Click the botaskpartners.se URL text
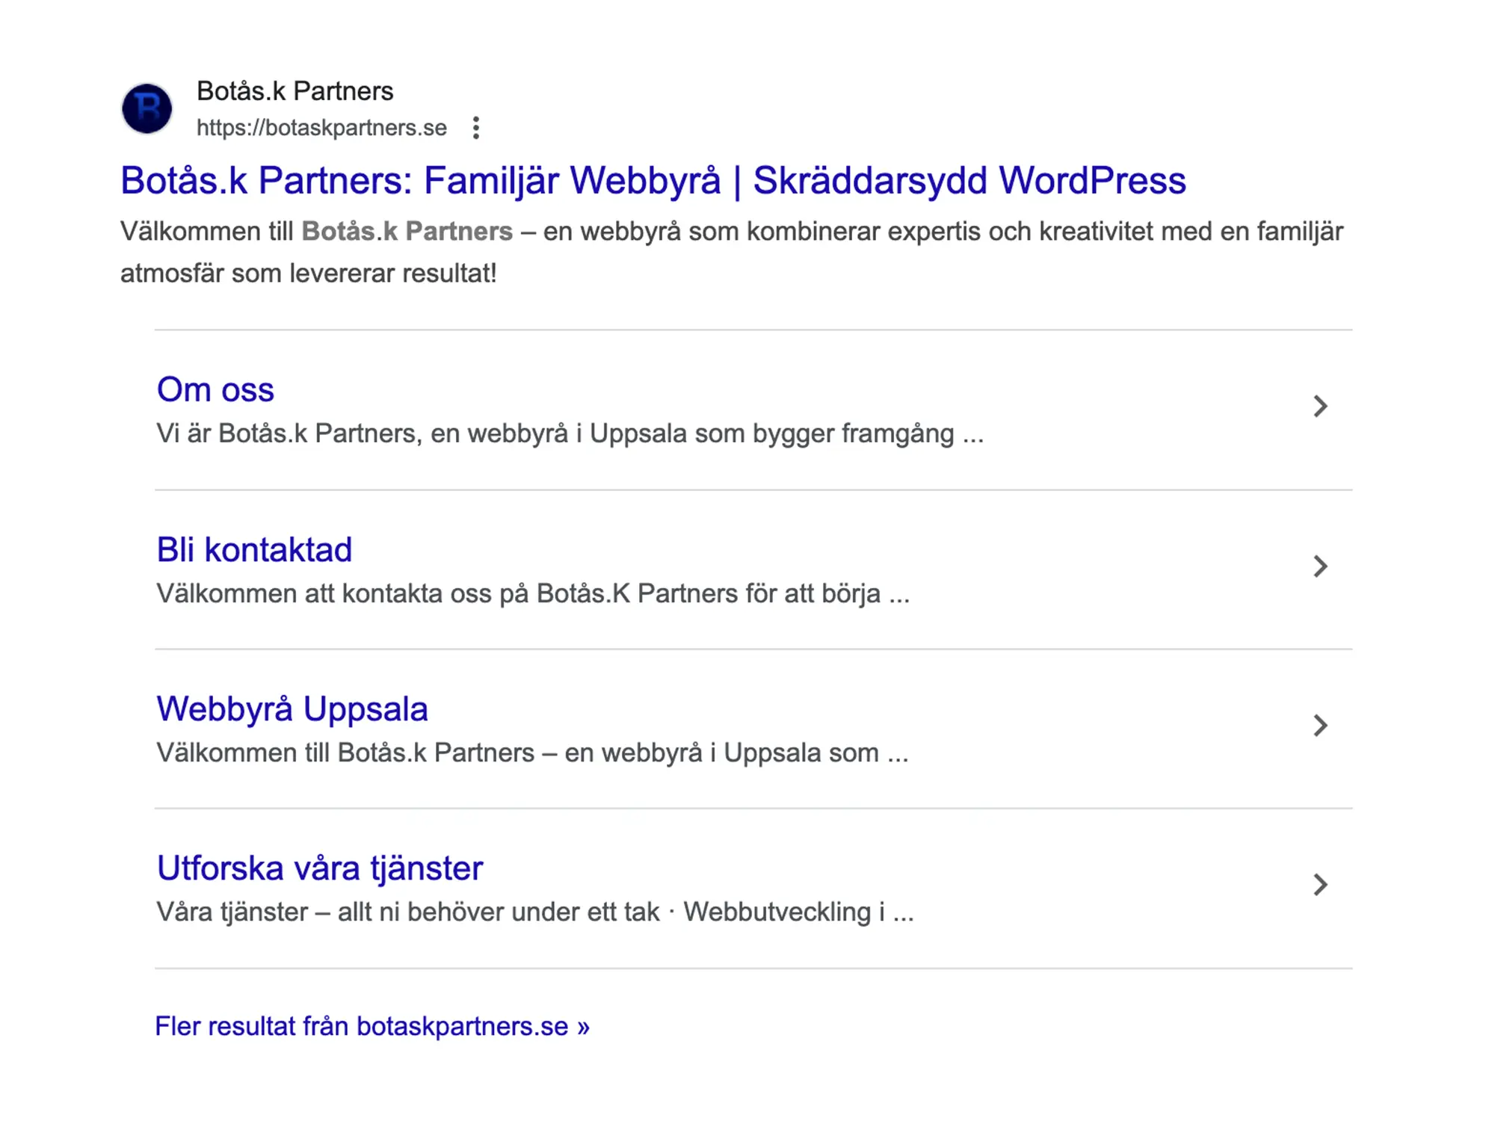Image resolution: width=1495 pixels, height=1121 pixels. [x=321, y=128]
